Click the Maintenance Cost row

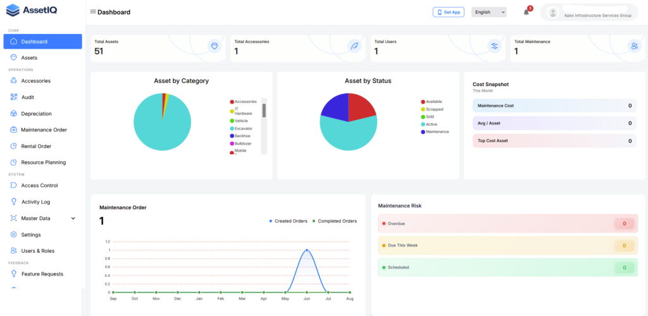pos(554,106)
